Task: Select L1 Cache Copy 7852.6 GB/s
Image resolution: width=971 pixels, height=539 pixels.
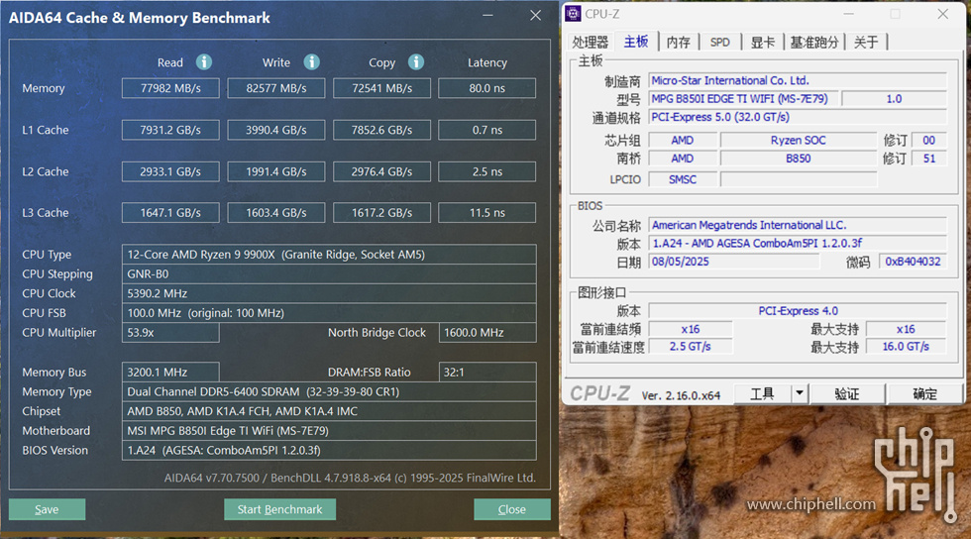Action: click(x=381, y=130)
